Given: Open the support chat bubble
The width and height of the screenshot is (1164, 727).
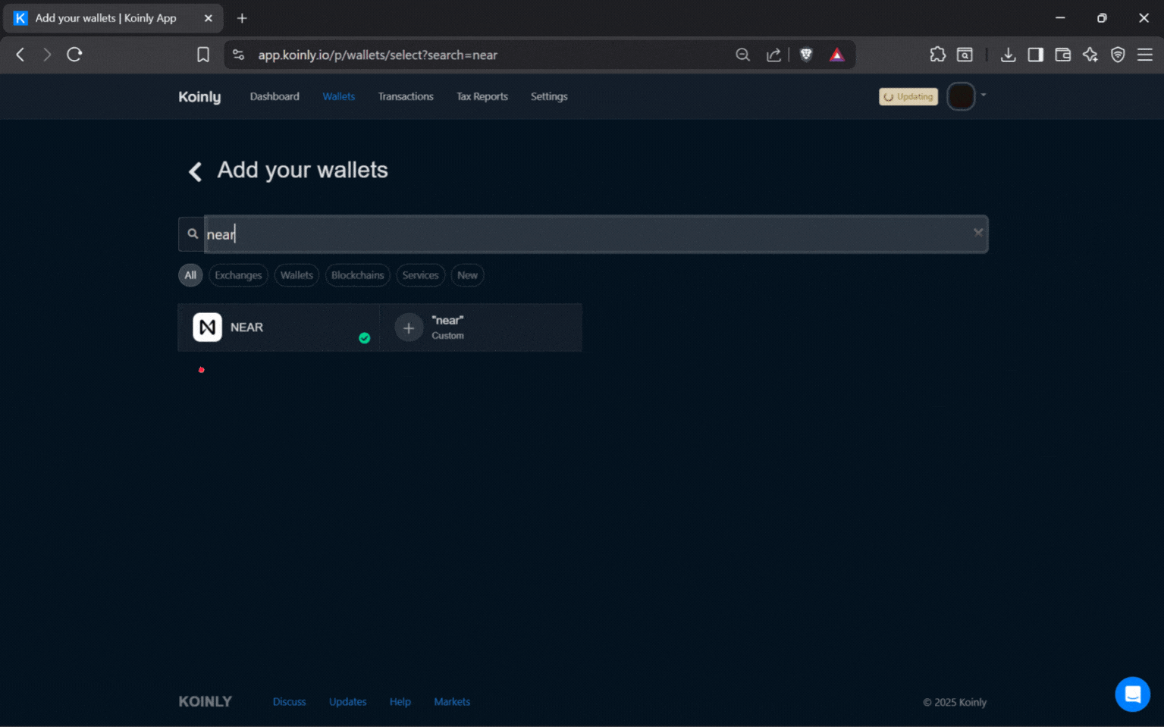Looking at the screenshot, I should pyautogui.click(x=1132, y=694).
